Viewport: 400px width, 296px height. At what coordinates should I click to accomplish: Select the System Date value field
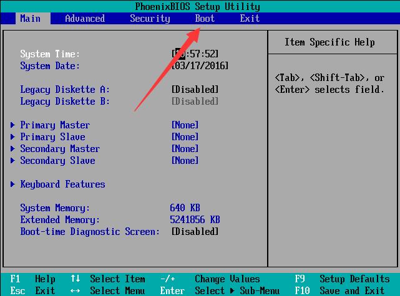click(x=200, y=65)
